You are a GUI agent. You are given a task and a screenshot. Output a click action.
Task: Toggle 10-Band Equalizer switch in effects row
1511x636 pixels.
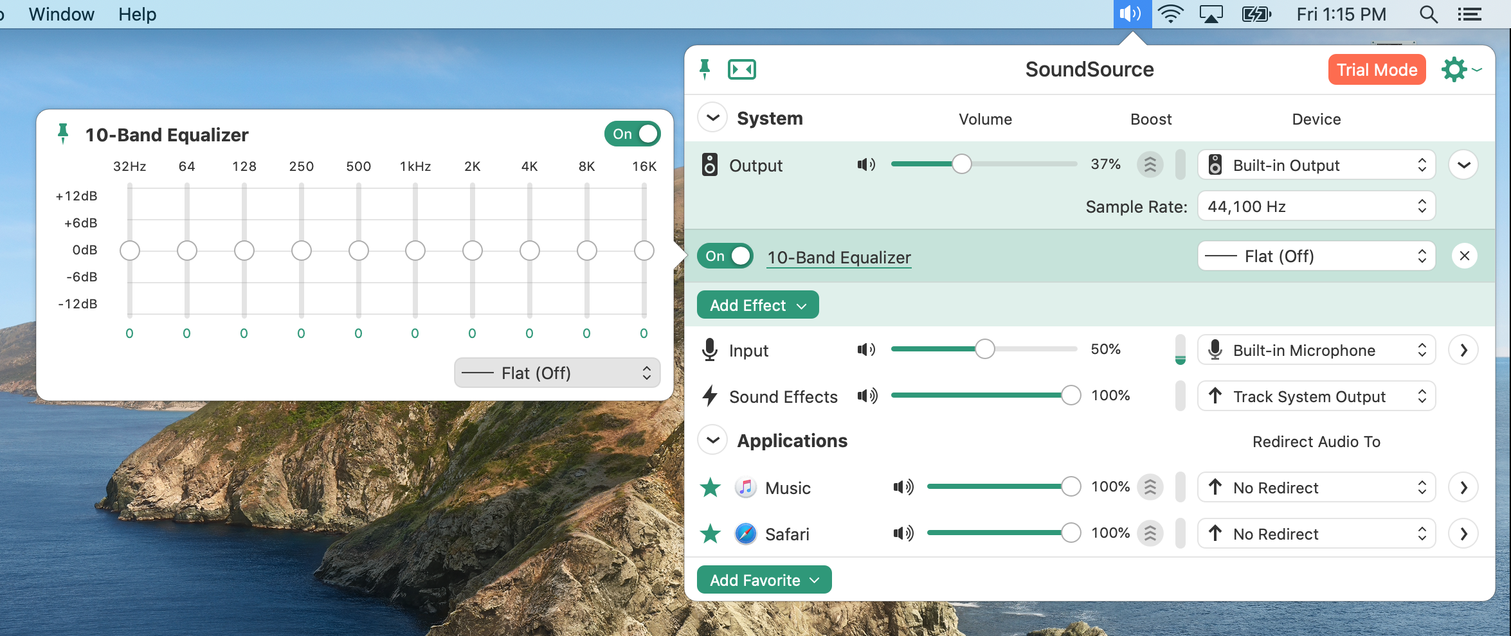click(x=725, y=256)
